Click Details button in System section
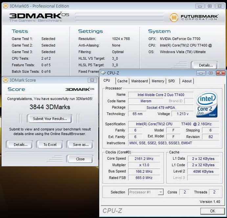The height and width of the screenshot is (218, 227). point(204,65)
